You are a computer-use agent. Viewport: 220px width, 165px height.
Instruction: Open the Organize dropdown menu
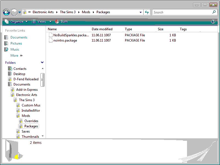pyautogui.click(x=16, y=21)
